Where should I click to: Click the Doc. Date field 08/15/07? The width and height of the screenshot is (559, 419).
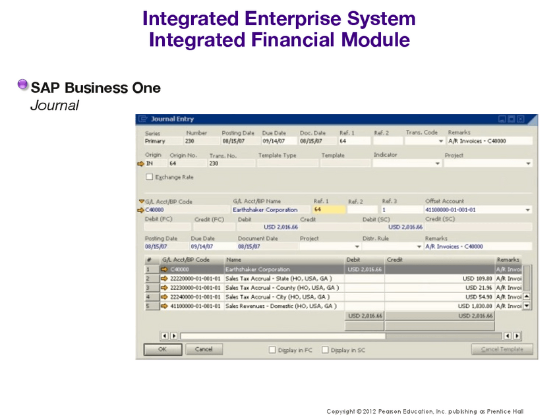click(x=318, y=141)
